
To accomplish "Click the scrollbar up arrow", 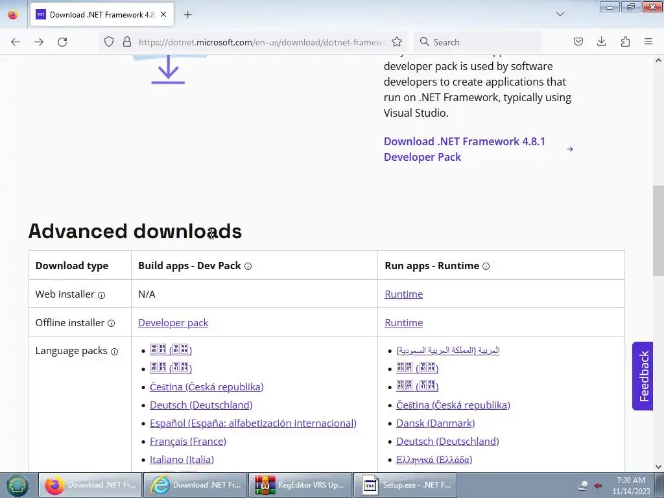I will click(x=658, y=60).
